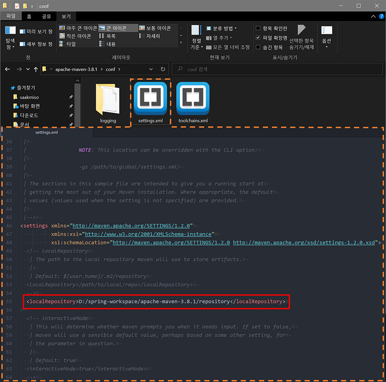The image size is (386, 382).
Task: Toggle the details pane (세부 정보 창)
Action: point(36,44)
